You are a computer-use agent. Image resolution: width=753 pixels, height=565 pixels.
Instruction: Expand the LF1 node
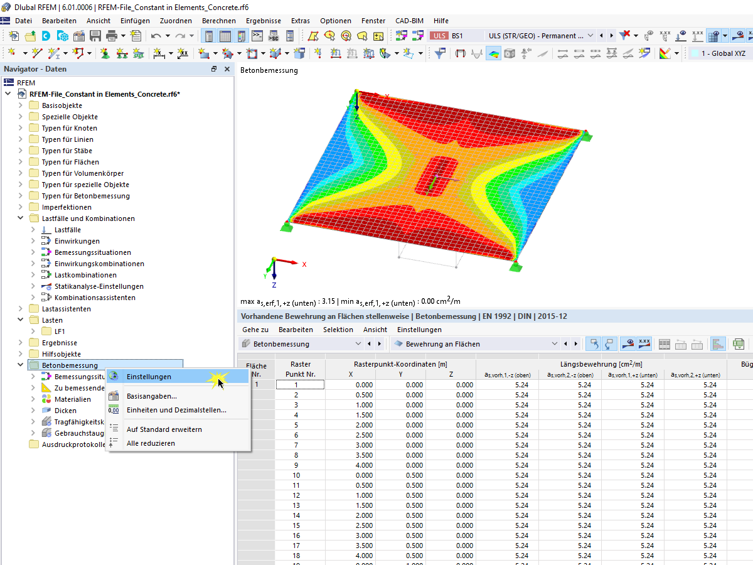pyautogui.click(x=33, y=331)
